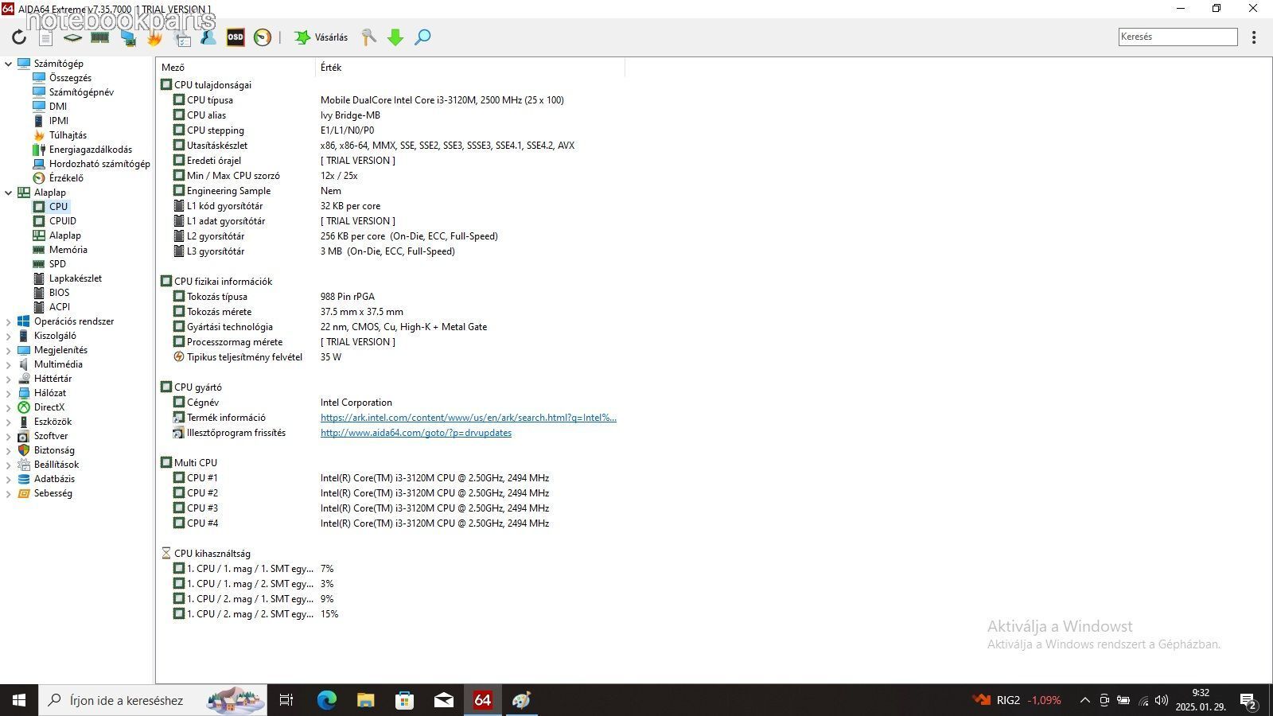The width and height of the screenshot is (1273, 716).
Task: Expand the Kiszolgáló tree node
Action: coord(9,336)
